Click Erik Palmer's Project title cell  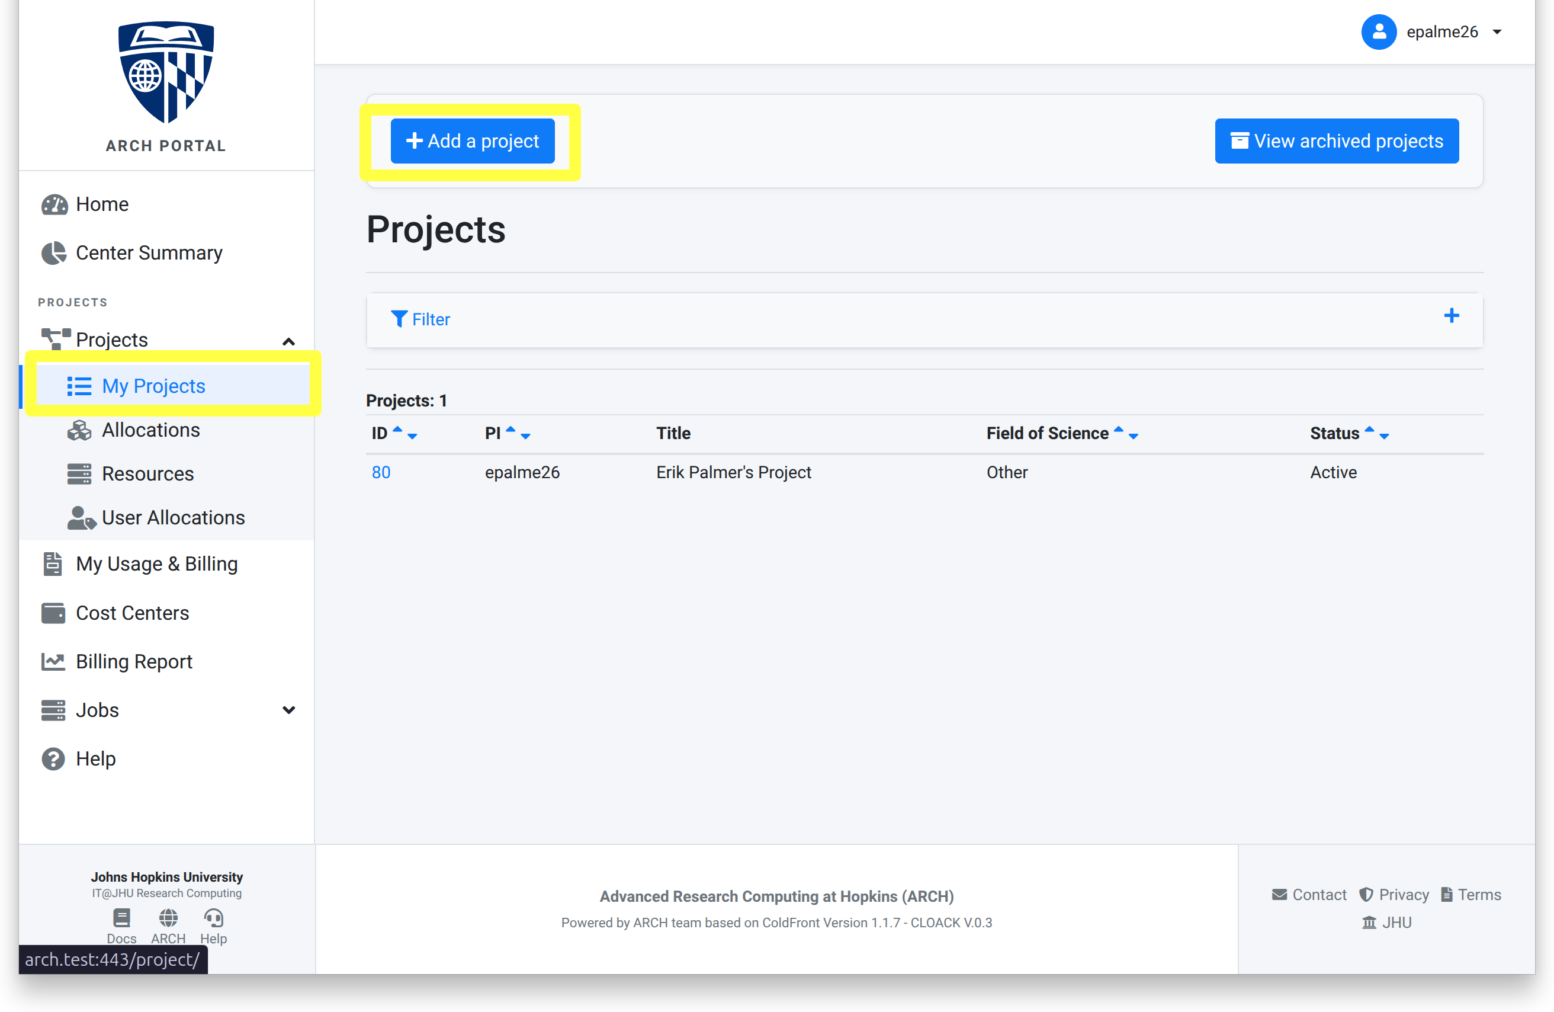[733, 472]
